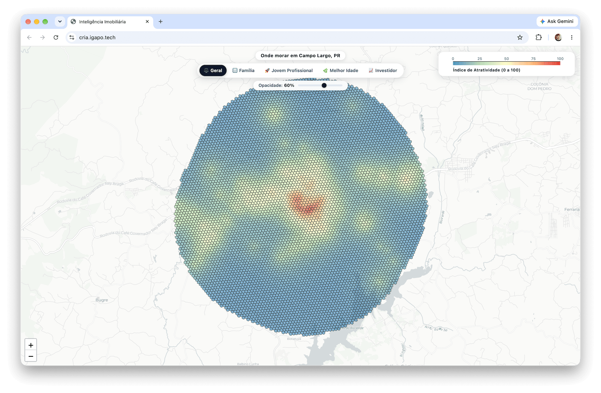Click the Ask Gemini button
Image resolution: width=601 pixels, height=393 pixels.
tap(557, 21)
